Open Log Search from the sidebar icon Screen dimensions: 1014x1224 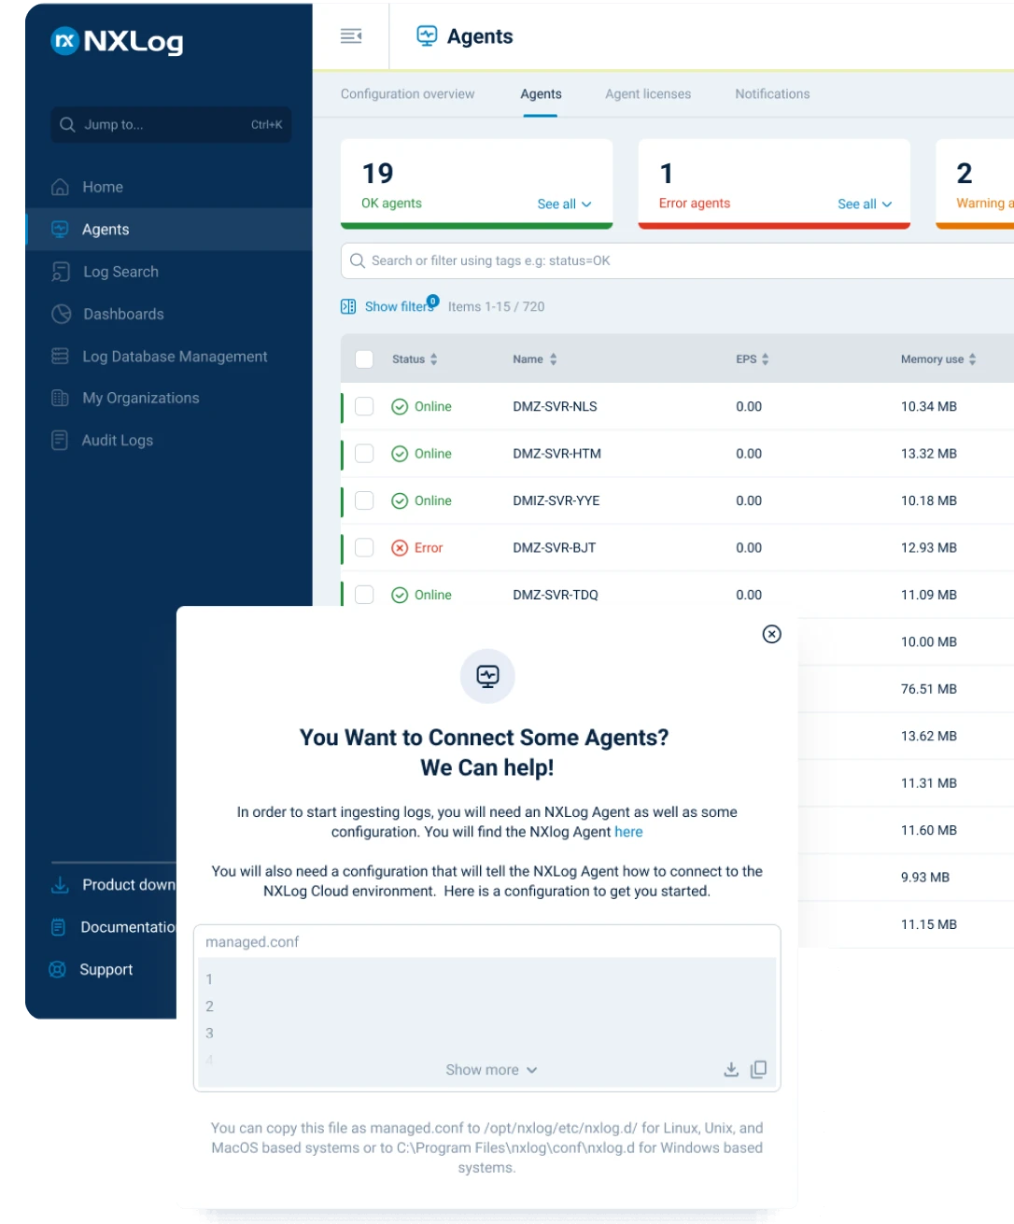click(60, 271)
